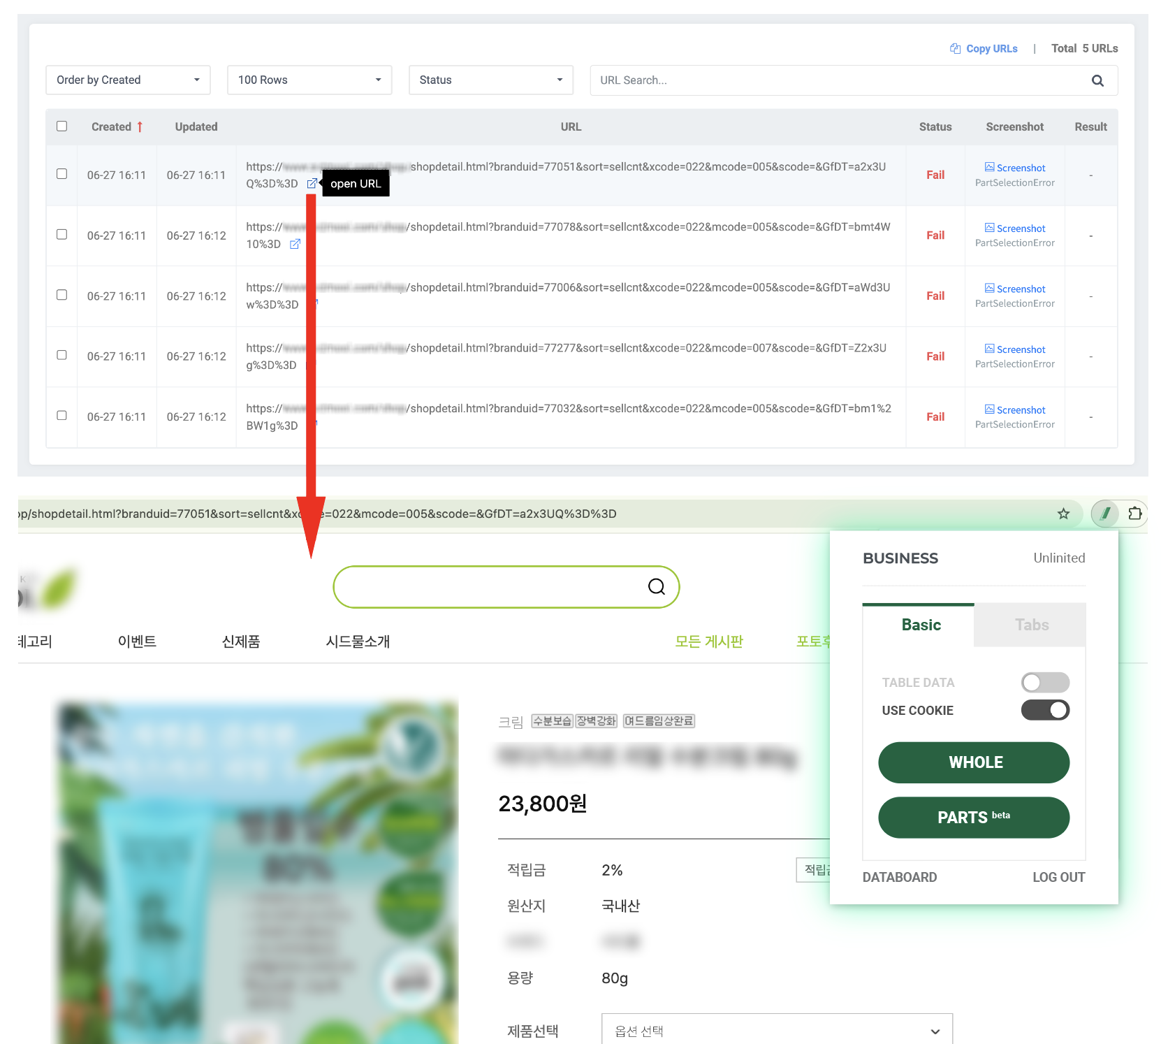This screenshot has height=1044, width=1161.
Task: Select the Basic tab
Action: click(920, 625)
